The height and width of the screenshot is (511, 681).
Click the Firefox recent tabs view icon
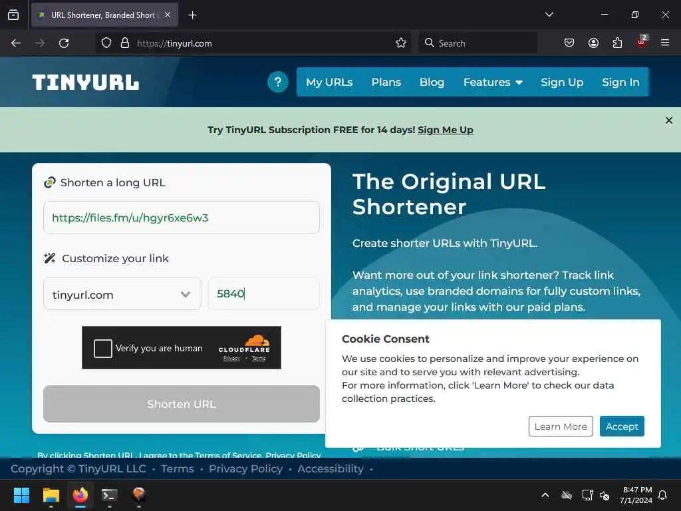[13, 15]
